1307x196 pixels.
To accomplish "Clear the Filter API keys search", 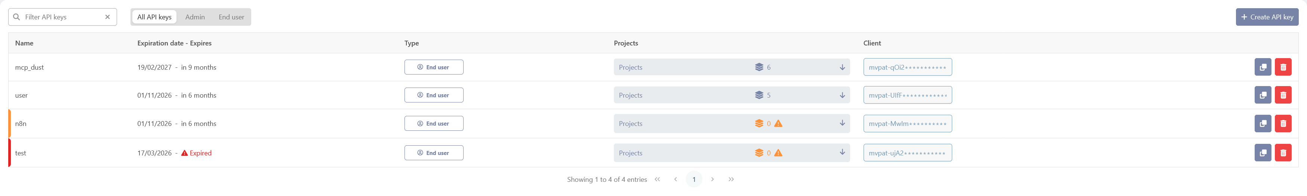I will [108, 17].
